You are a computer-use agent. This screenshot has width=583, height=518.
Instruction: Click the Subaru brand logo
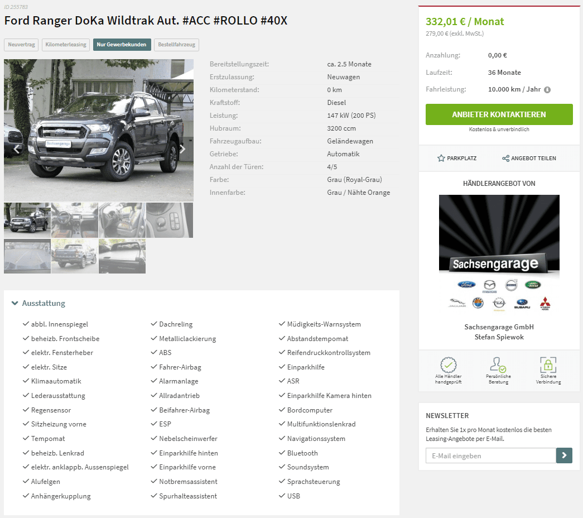pos(522,304)
